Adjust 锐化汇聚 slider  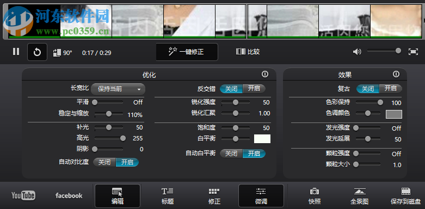(x=236, y=113)
